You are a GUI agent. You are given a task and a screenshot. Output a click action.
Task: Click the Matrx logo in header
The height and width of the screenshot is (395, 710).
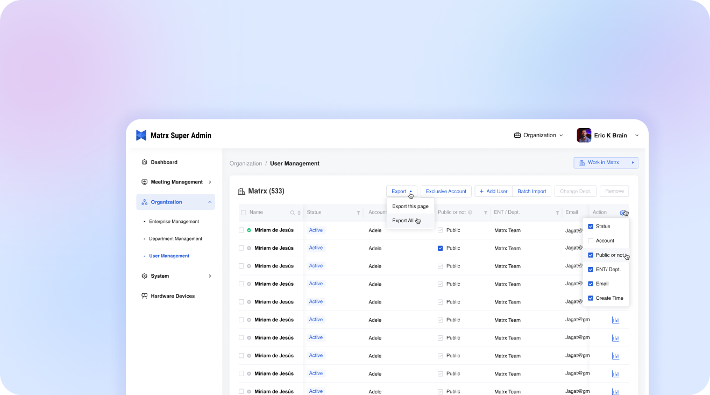[x=141, y=136]
